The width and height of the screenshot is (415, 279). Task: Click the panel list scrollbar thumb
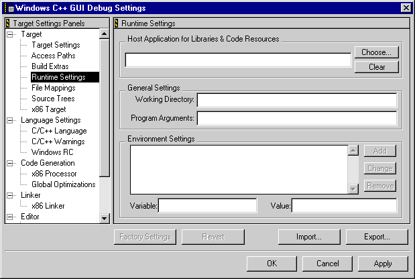[x=105, y=108]
